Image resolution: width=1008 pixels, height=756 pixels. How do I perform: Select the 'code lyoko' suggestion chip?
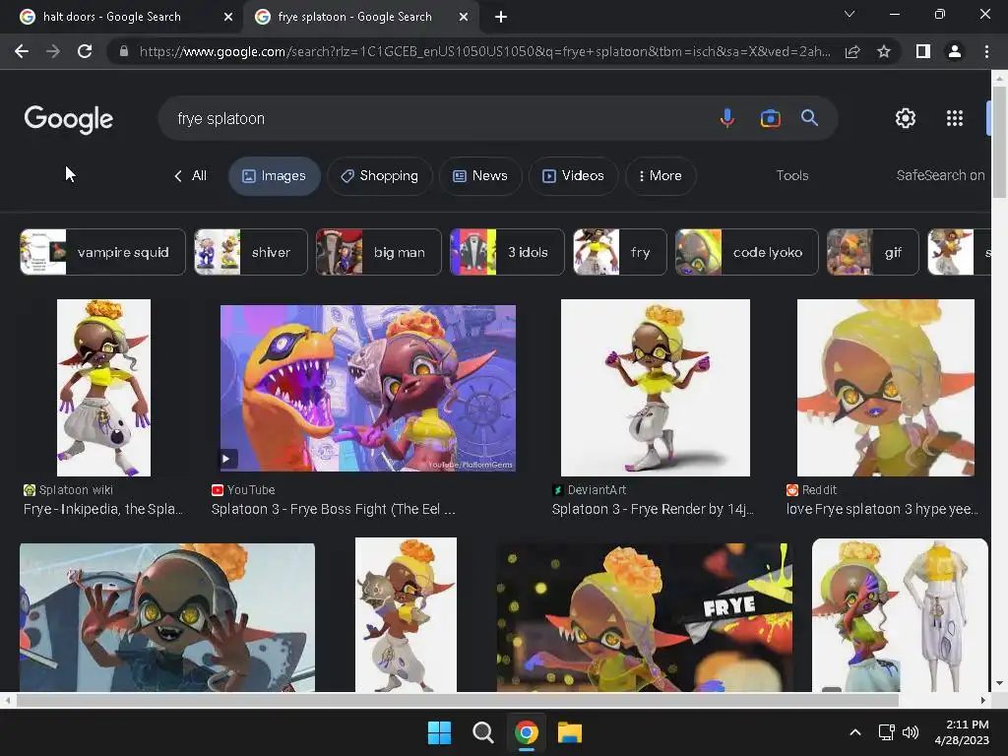[x=746, y=252]
